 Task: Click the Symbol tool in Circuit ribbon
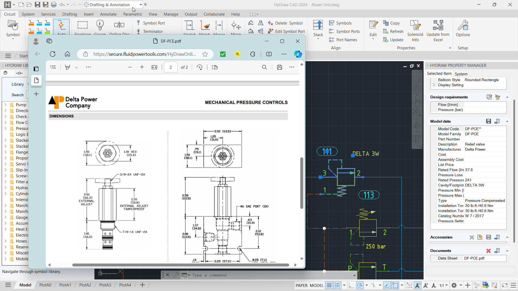[13, 30]
